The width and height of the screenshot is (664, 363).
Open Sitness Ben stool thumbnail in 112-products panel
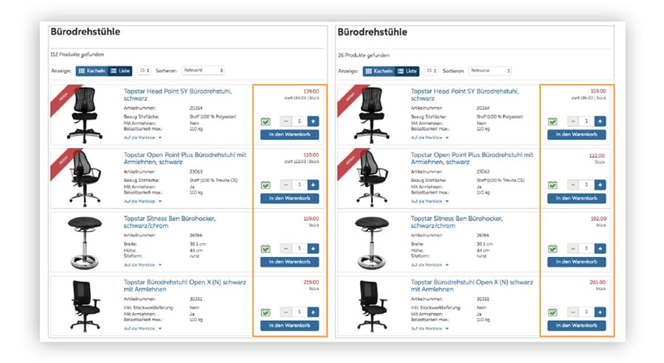(x=85, y=242)
